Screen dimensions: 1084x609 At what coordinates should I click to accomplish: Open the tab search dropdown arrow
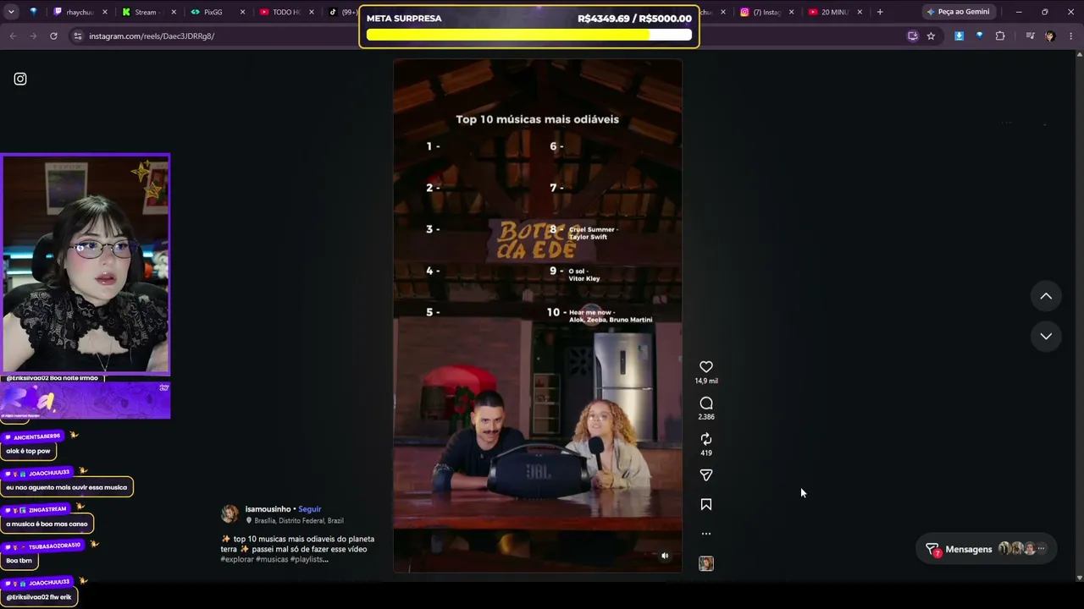(11, 12)
